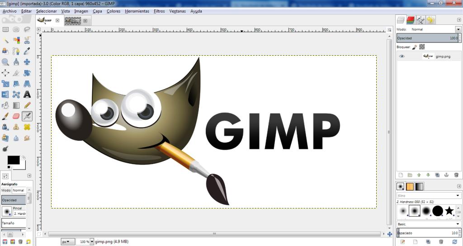Open the tool options configuration menu arrow
This screenshot has width=463, height=246.
29,176
